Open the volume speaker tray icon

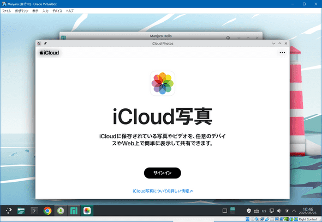coord(279,211)
